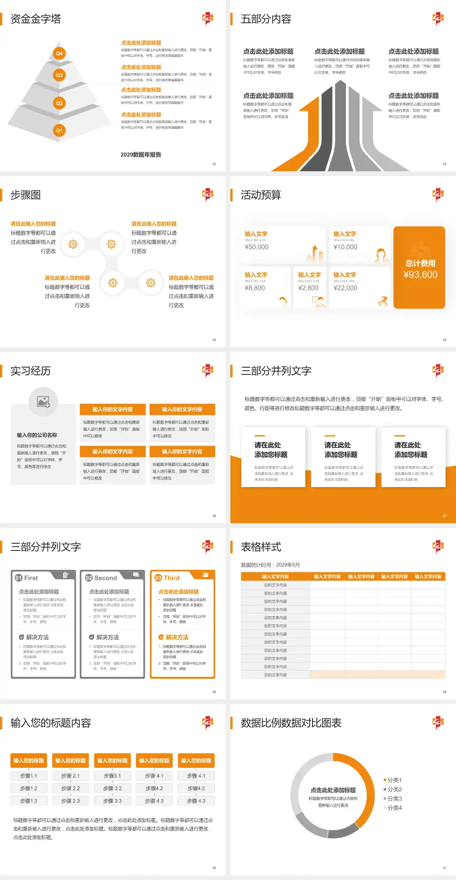Click the donut center title 点击此处添加标题

coord(333,790)
